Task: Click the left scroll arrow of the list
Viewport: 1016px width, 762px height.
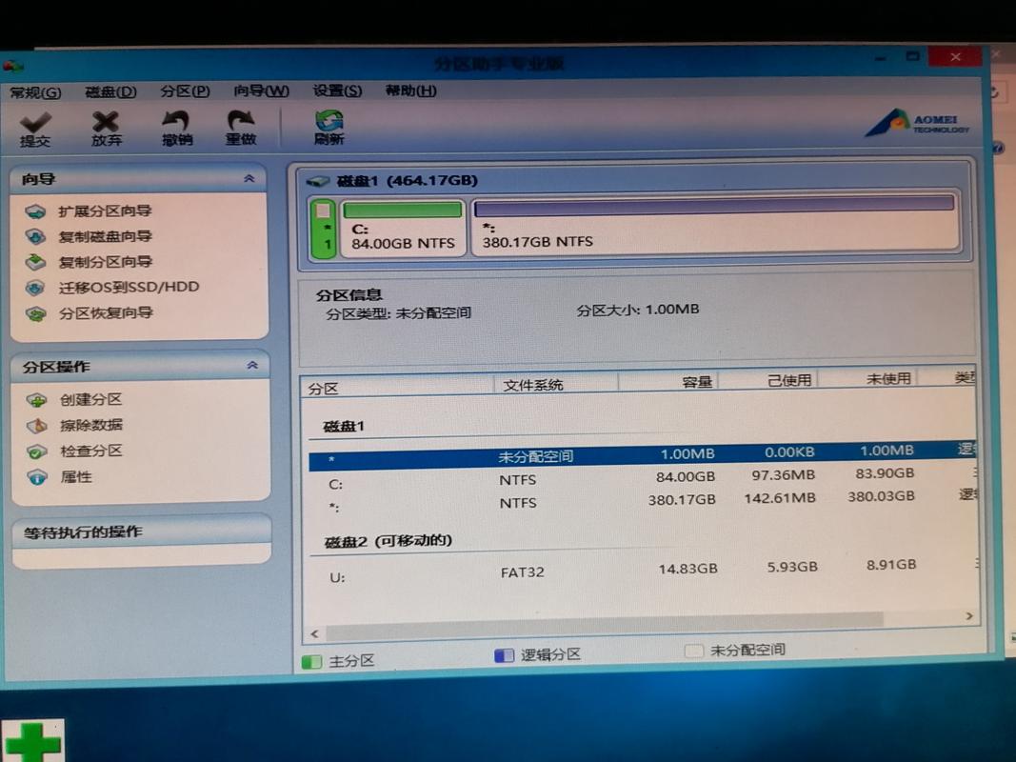Action: tap(315, 634)
